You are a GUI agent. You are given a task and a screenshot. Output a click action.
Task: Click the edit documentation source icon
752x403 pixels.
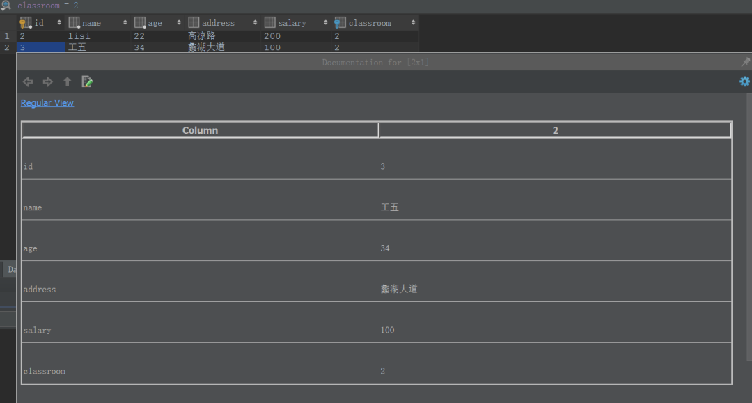coord(87,81)
